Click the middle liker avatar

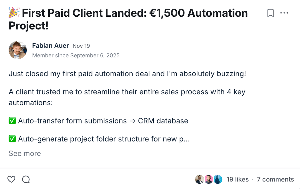(209, 179)
